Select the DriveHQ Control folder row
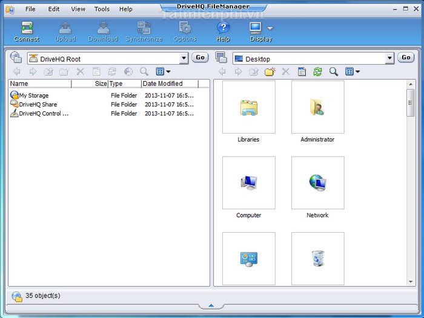Image resolution: width=424 pixels, height=318 pixels. click(x=102, y=114)
